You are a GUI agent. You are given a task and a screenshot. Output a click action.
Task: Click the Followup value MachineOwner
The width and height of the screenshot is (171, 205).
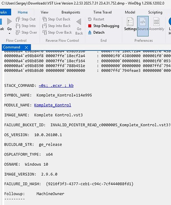click(50, 194)
